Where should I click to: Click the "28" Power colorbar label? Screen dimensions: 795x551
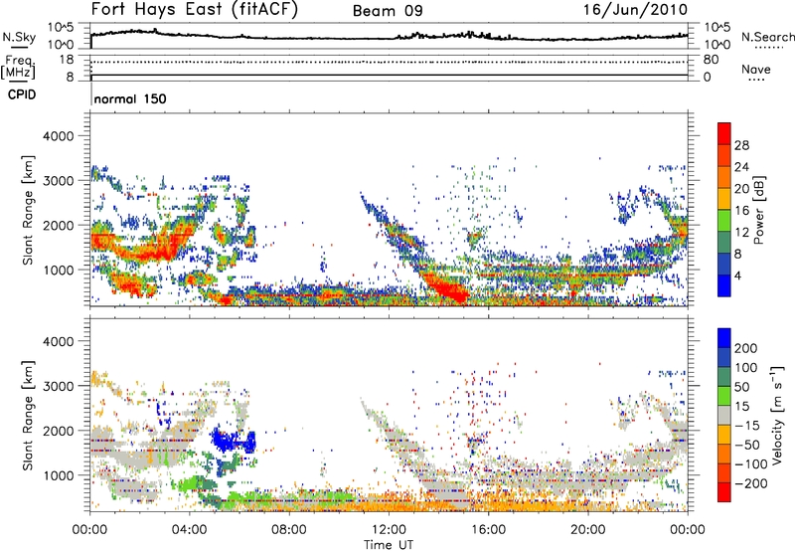click(x=741, y=145)
